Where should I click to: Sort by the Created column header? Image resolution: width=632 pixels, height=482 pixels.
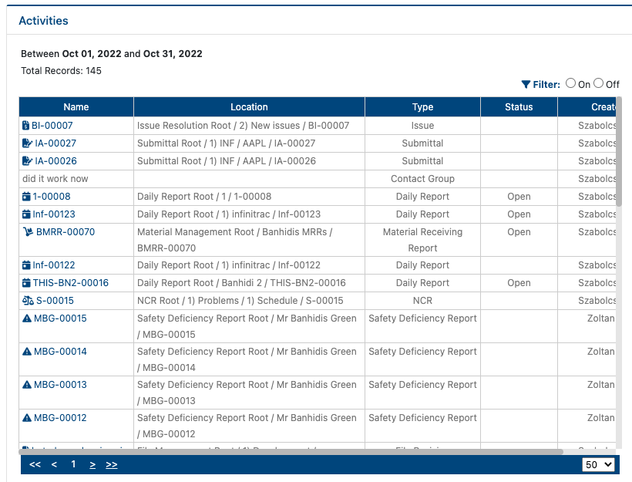pyautogui.click(x=587, y=107)
